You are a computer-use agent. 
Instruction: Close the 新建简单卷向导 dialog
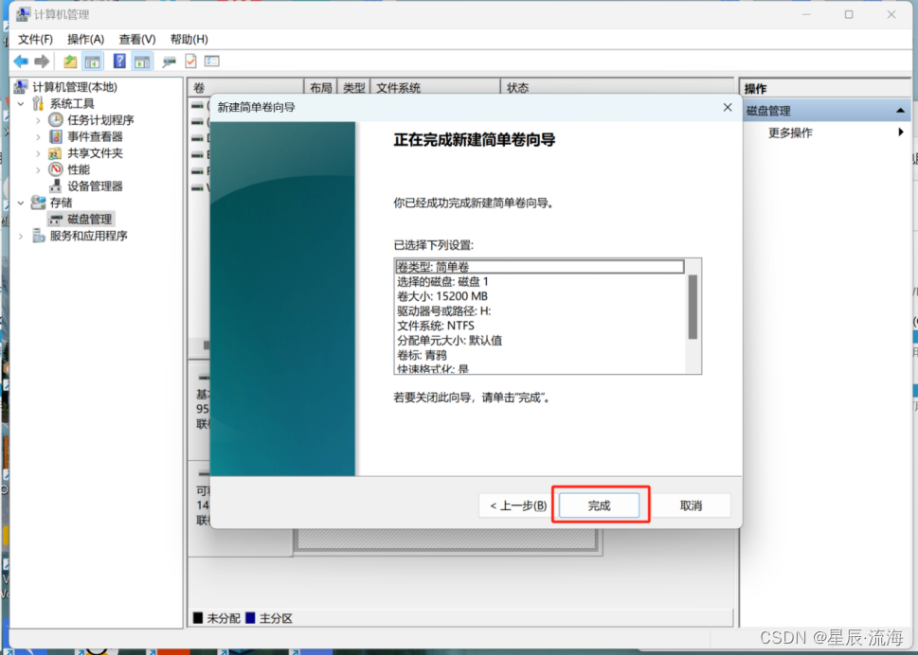click(728, 107)
